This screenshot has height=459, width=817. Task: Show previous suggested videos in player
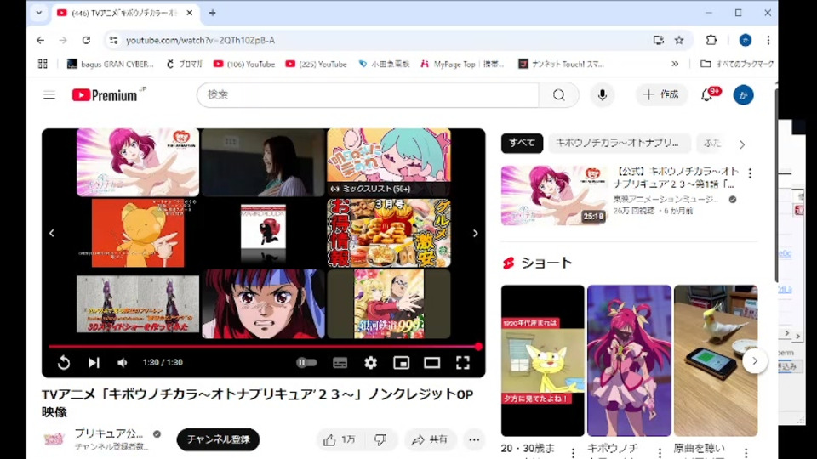[x=52, y=233]
